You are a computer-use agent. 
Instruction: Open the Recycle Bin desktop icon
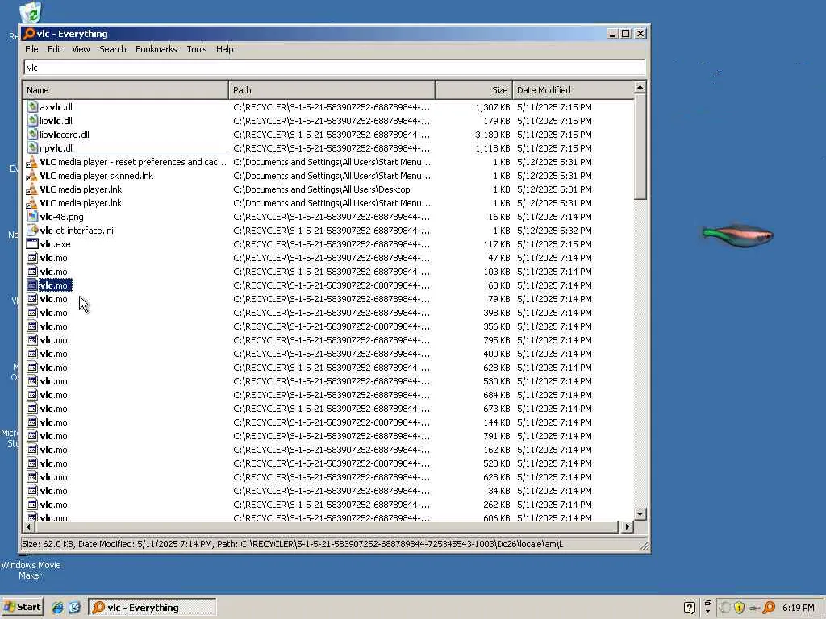[x=31, y=13]
